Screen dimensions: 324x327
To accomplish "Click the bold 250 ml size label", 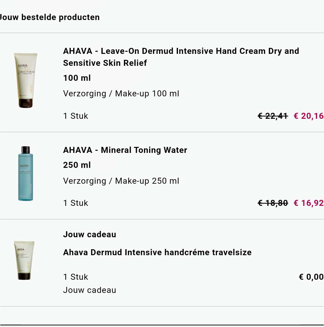I will [77, 165].
